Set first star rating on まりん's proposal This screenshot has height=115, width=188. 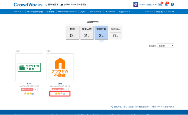click(x=25, y=93)
